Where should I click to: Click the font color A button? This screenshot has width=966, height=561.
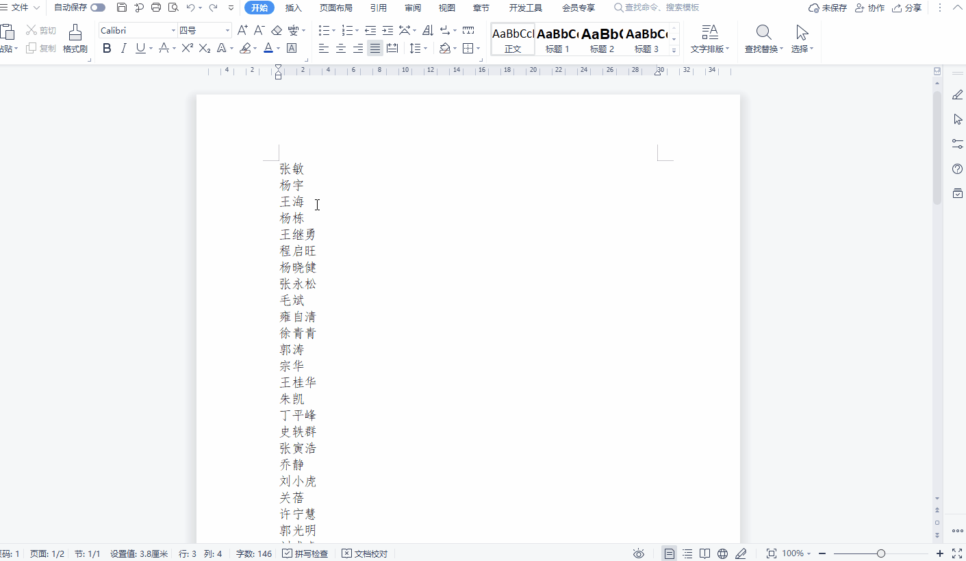tap(268, 48)
